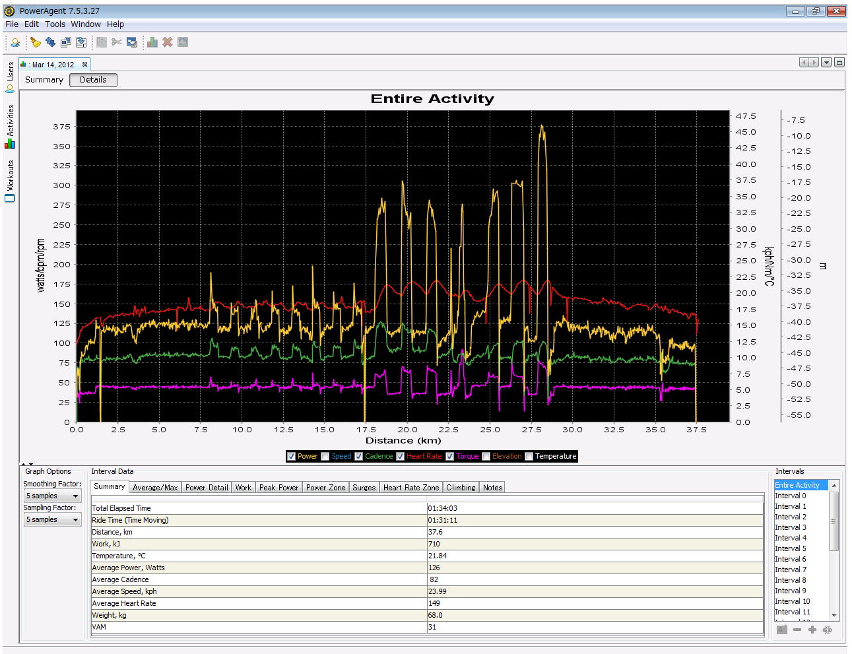The height and width of the screenshot is (654, 852).
Task: Switch to the Power Detail tab
Action: [207, 488]
